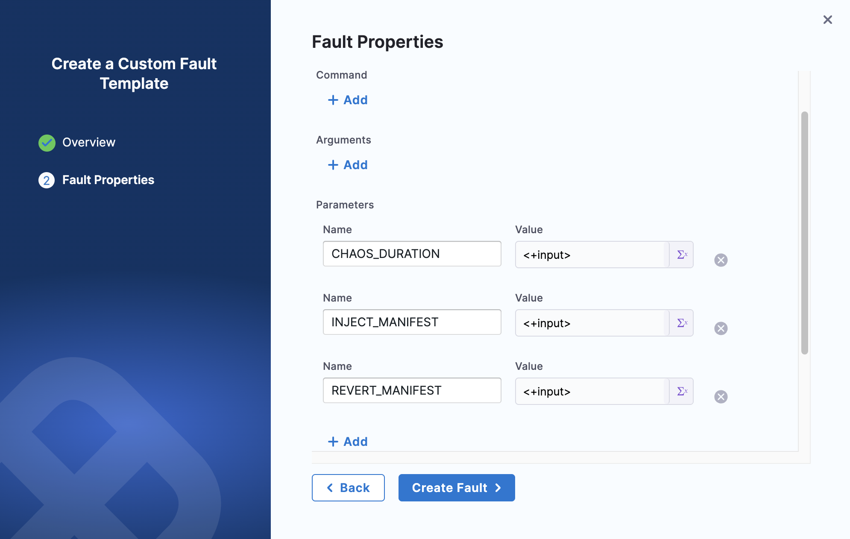The width and height of the screenshot is (850, 539).
Task: Click the plus icon next to Command Add
Action: click(x=333, y=100)
